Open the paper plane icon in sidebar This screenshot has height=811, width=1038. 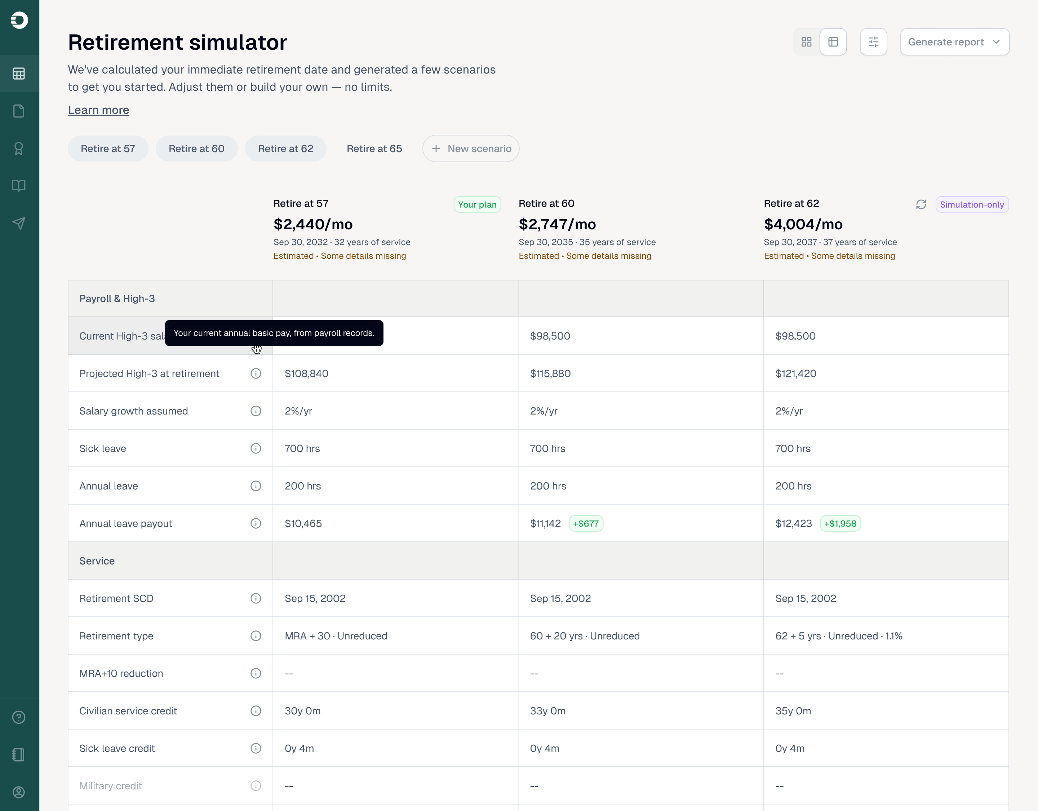[x=19, y=223]
